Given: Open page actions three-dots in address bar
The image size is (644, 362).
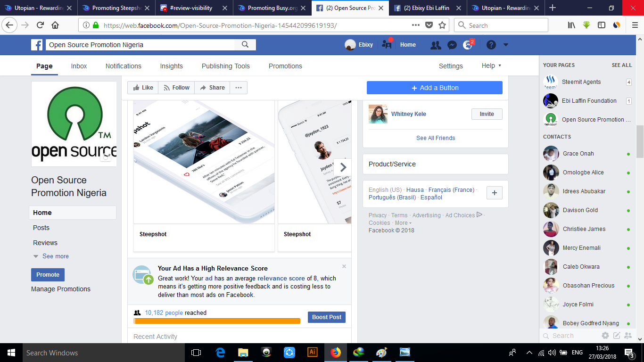Looking at the screenshot, I should 415,25.
